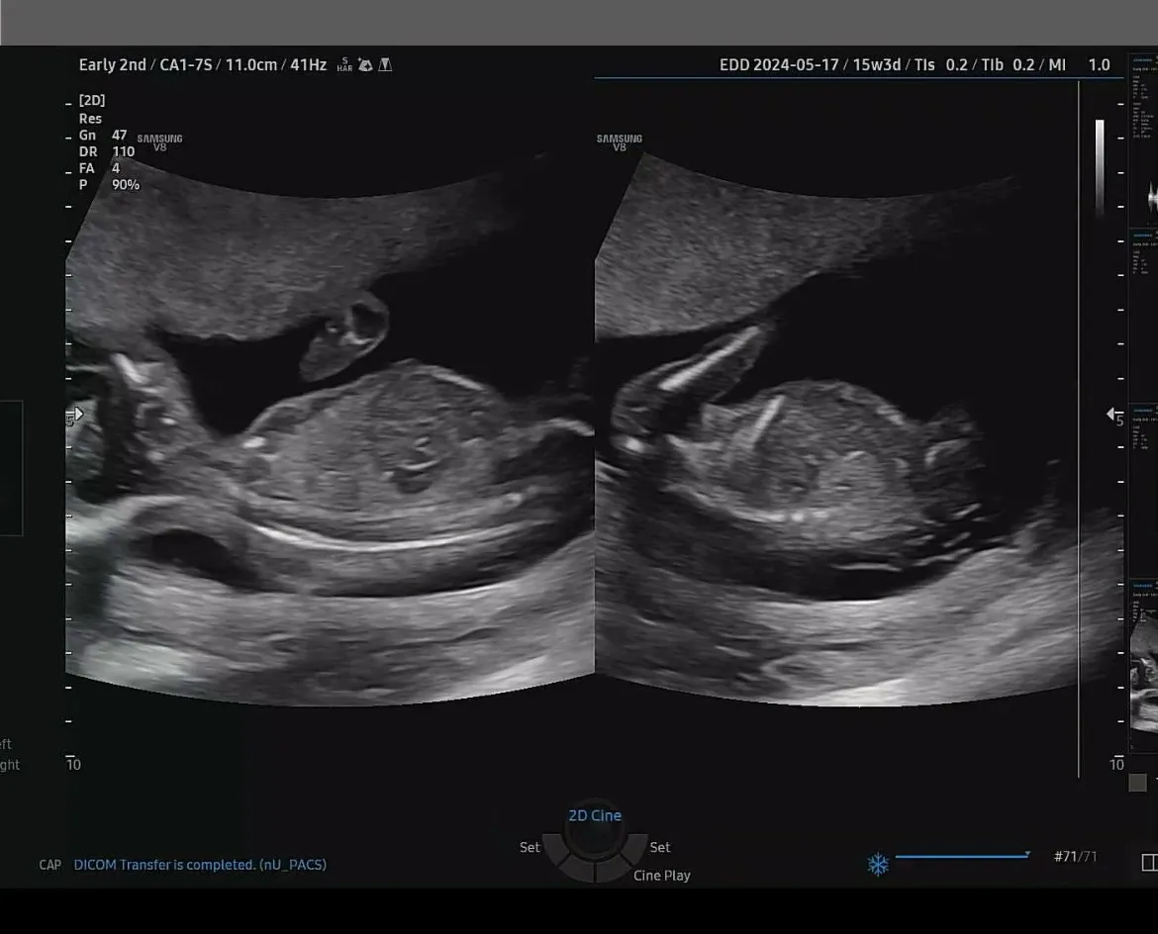Click the sparkle sector image-enhancement icon
The image size is (1158, 934).
coord(365,65)
